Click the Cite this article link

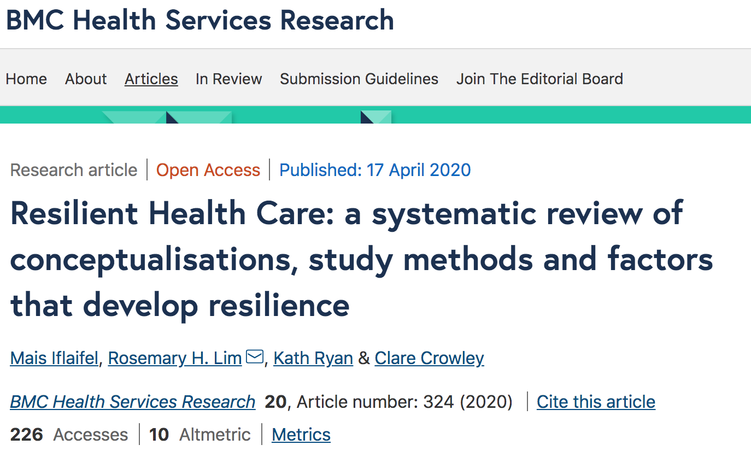click(x=595, y=401)
